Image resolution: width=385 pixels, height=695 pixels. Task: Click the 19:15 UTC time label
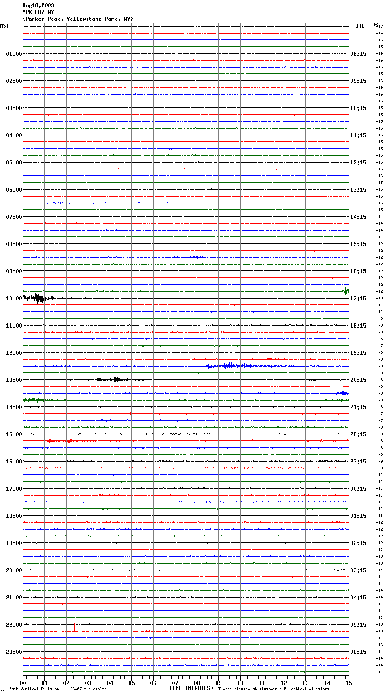coord(358,353)
